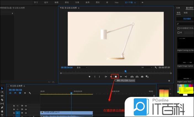The height and width of the screenshot is (117, 194).
Task: Toggle V3 track output eye
Action: tap(26, 105)
